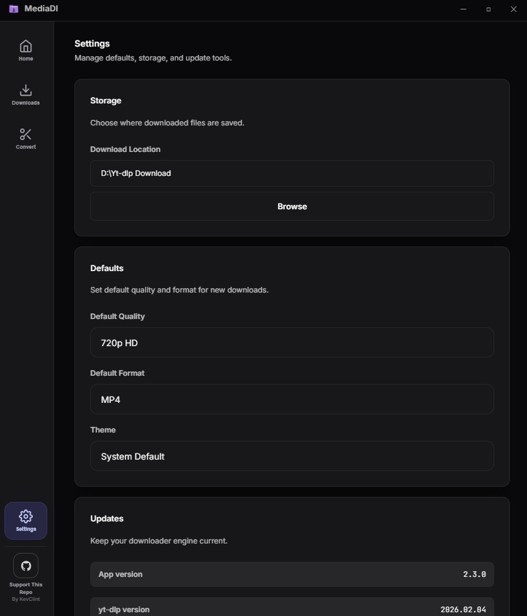Click the By KevClint credit text
527x616 pixels.
25,599
